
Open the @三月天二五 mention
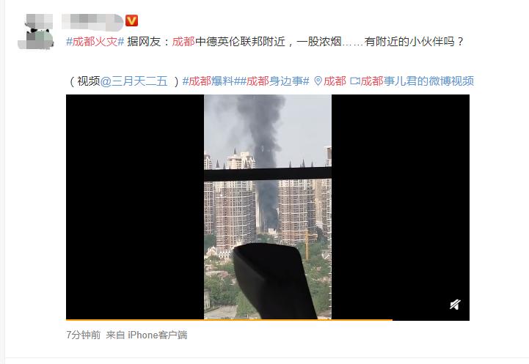pos(134,81)
